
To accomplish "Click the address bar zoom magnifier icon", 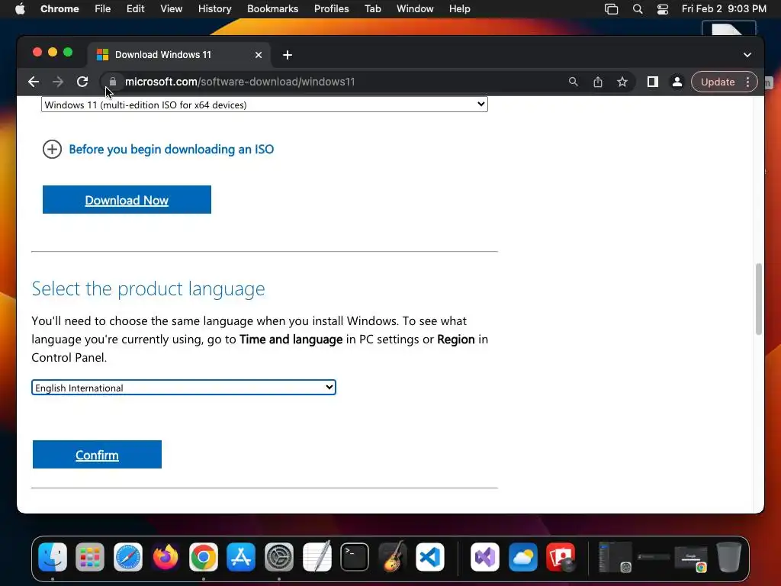I will (x=574, y=82).
